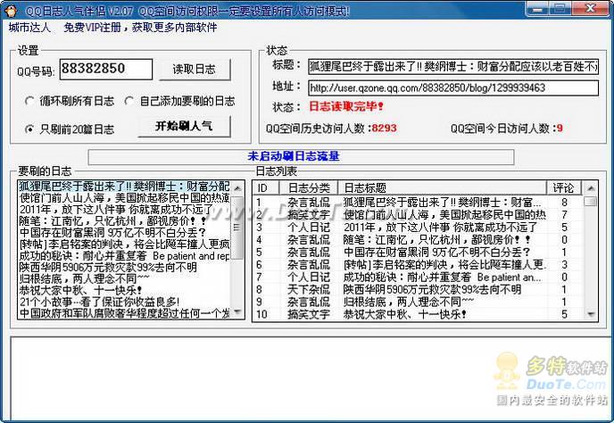Open 免费VIP注册,获取更多内部软件 menu item

coord(140,28)
